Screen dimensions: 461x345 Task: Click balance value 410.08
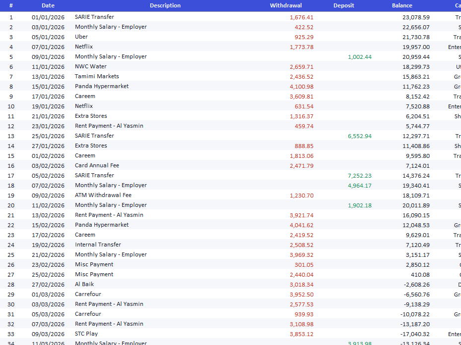click(x=420, y=275)
